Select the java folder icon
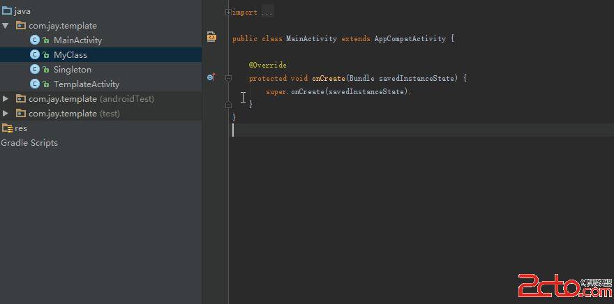This screenshot has width=614, height=304. (7, 11)
